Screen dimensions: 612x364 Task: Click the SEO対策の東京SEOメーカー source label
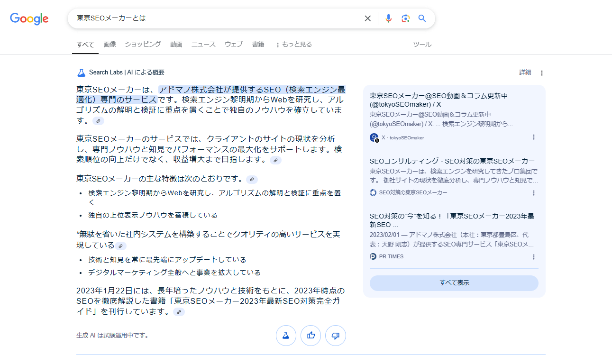point(413,193)
